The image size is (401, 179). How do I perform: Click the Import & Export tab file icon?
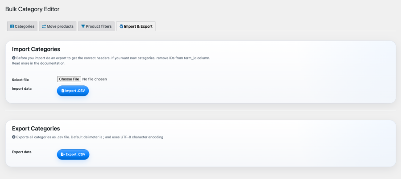coord(121,26)
